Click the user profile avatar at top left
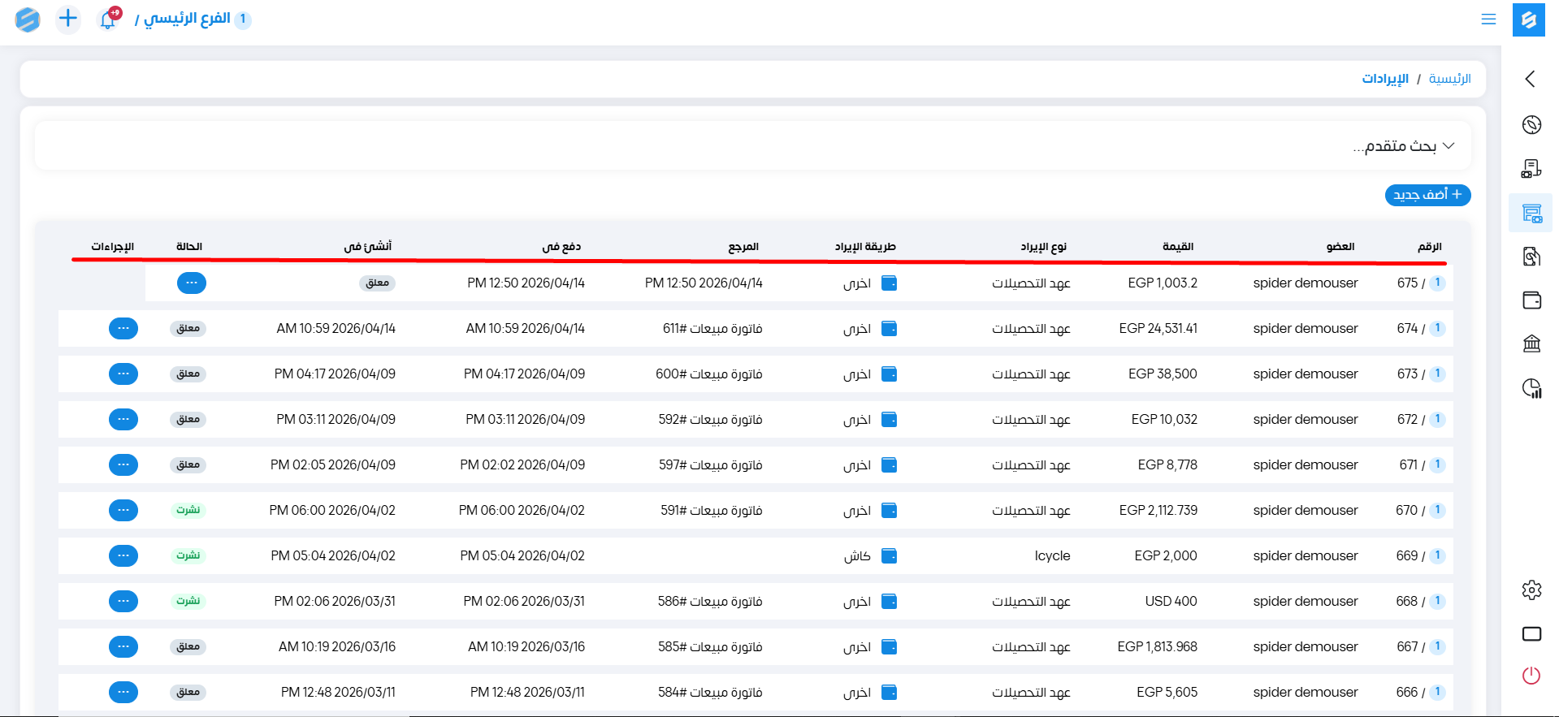 coord(28,19)
